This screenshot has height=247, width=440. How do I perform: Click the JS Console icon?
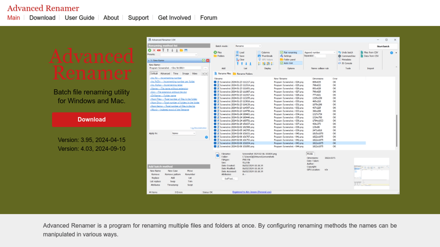point(340,63)
